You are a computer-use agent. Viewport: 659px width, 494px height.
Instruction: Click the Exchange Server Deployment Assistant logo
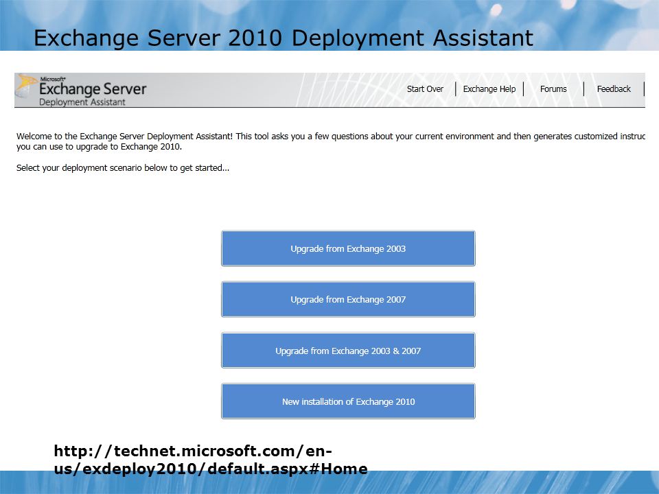(81, 90)
